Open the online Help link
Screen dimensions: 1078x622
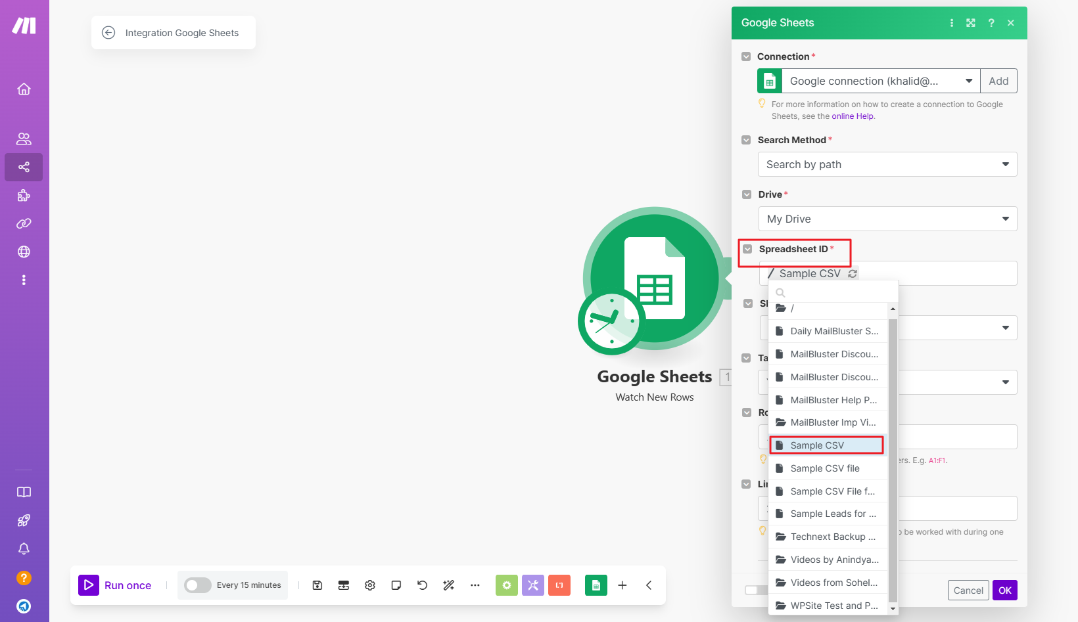(x=853, y=116)
